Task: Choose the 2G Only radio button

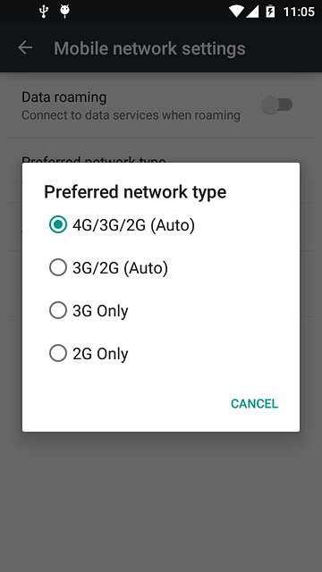Action: pyautogui.click(x=58, y=353)
